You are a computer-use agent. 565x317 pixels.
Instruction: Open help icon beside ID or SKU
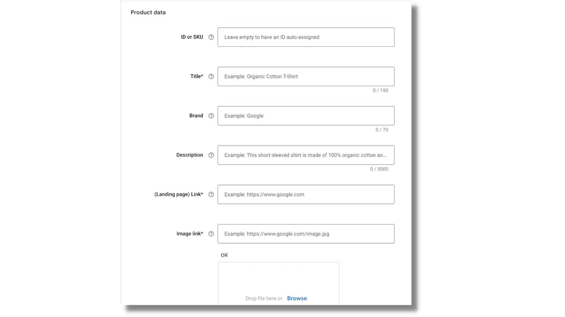[211, 37]
